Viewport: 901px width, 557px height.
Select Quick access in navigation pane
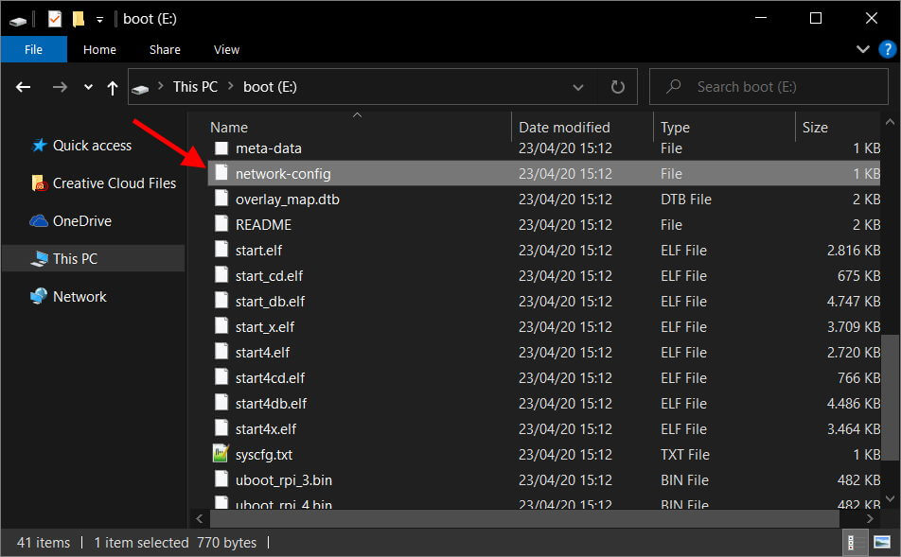[x=92, y=146]
